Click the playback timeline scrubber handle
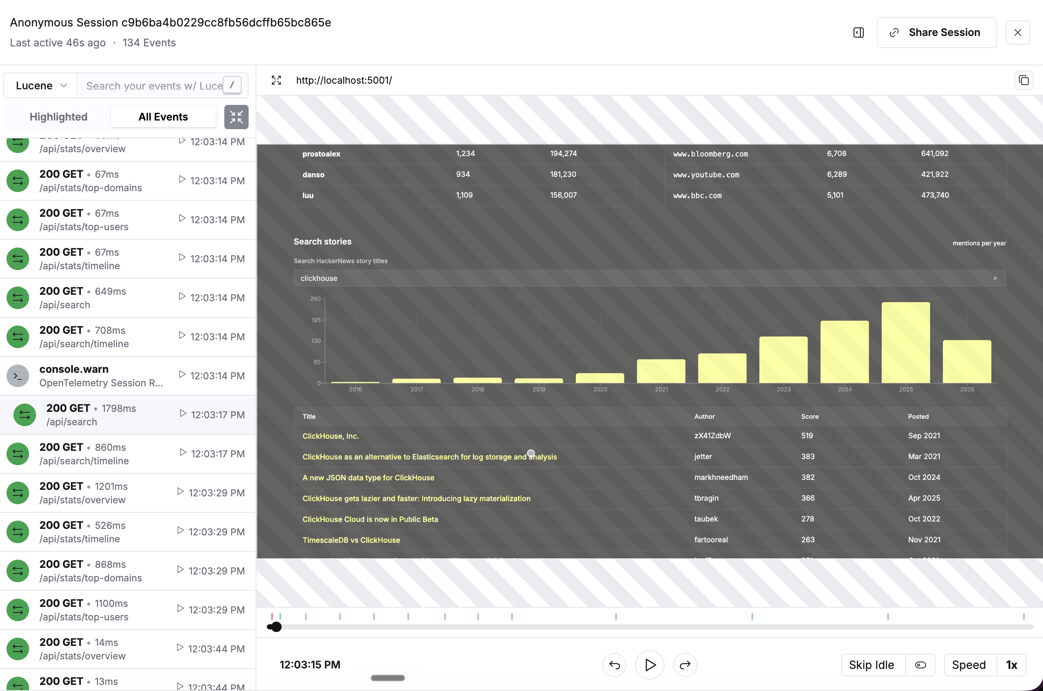1043x691 pixels. 276,627
